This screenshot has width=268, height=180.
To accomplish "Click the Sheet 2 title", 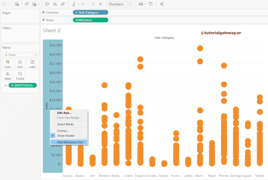I will tap(52, 30).
